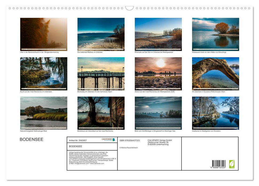Click the ISBN 9783594437223 text
259x186 pixels.
pos(130,140)
